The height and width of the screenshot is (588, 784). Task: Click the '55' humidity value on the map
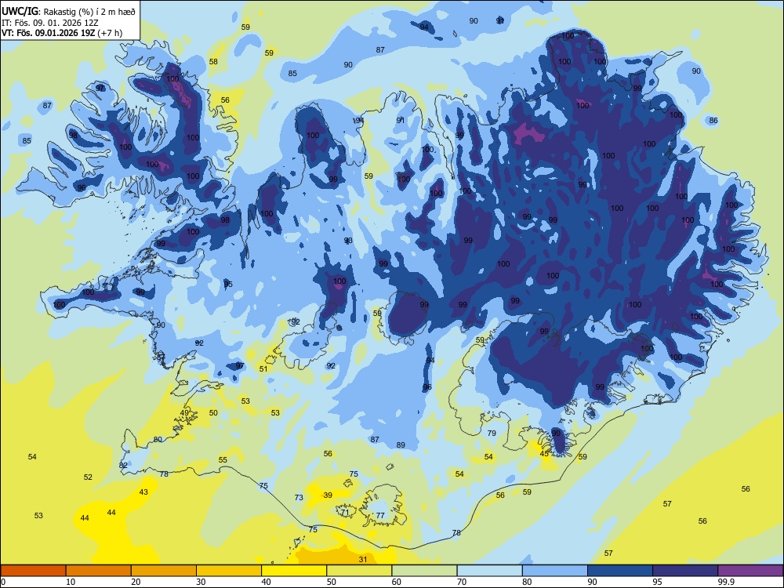(x=223, y=460)
